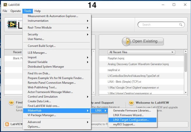
Task: Choose Generate Firmware Libraries
Action: pyautogui.click(x=132, y=111)
